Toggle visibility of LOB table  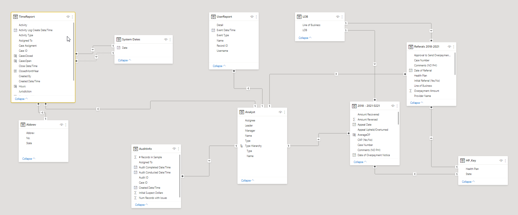337,17
